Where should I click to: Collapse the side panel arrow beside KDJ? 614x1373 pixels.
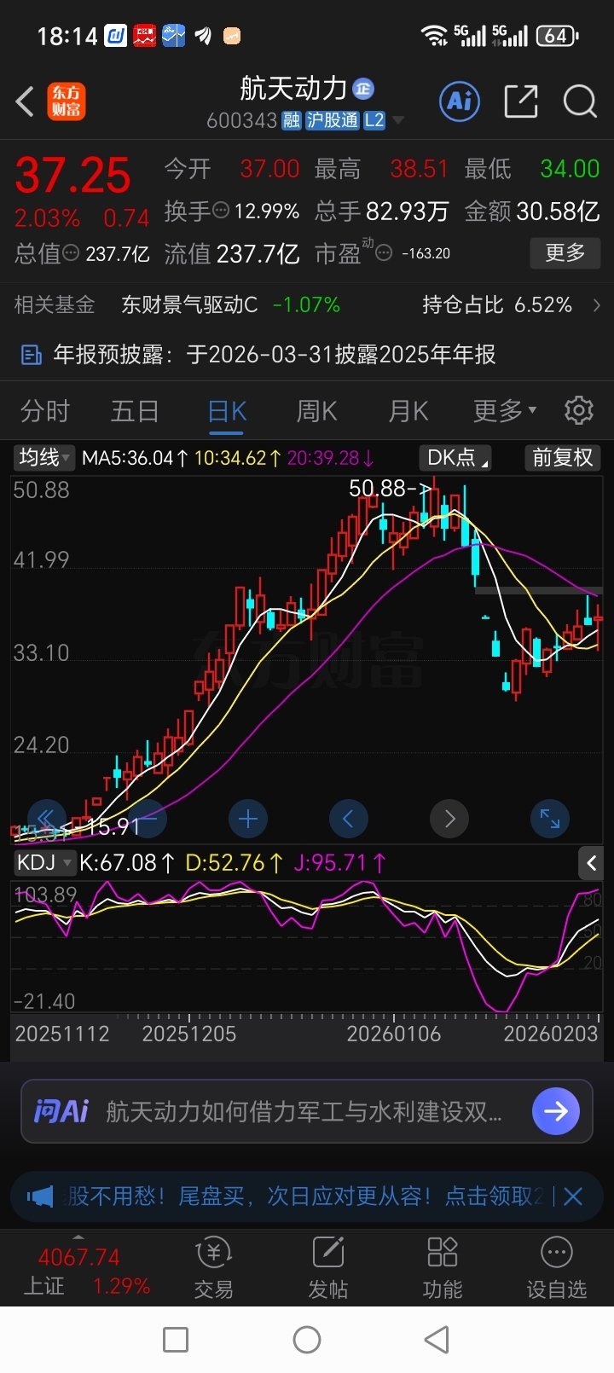(x=591, y=863)
